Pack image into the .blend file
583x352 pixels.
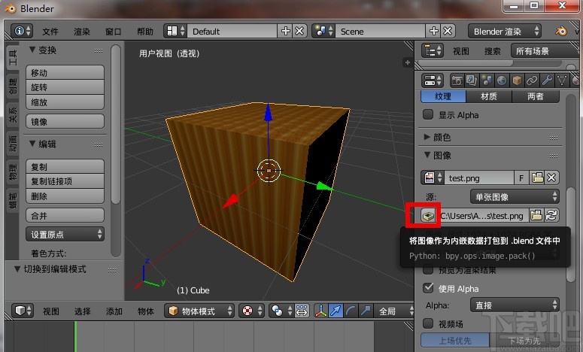coord(428,216)
